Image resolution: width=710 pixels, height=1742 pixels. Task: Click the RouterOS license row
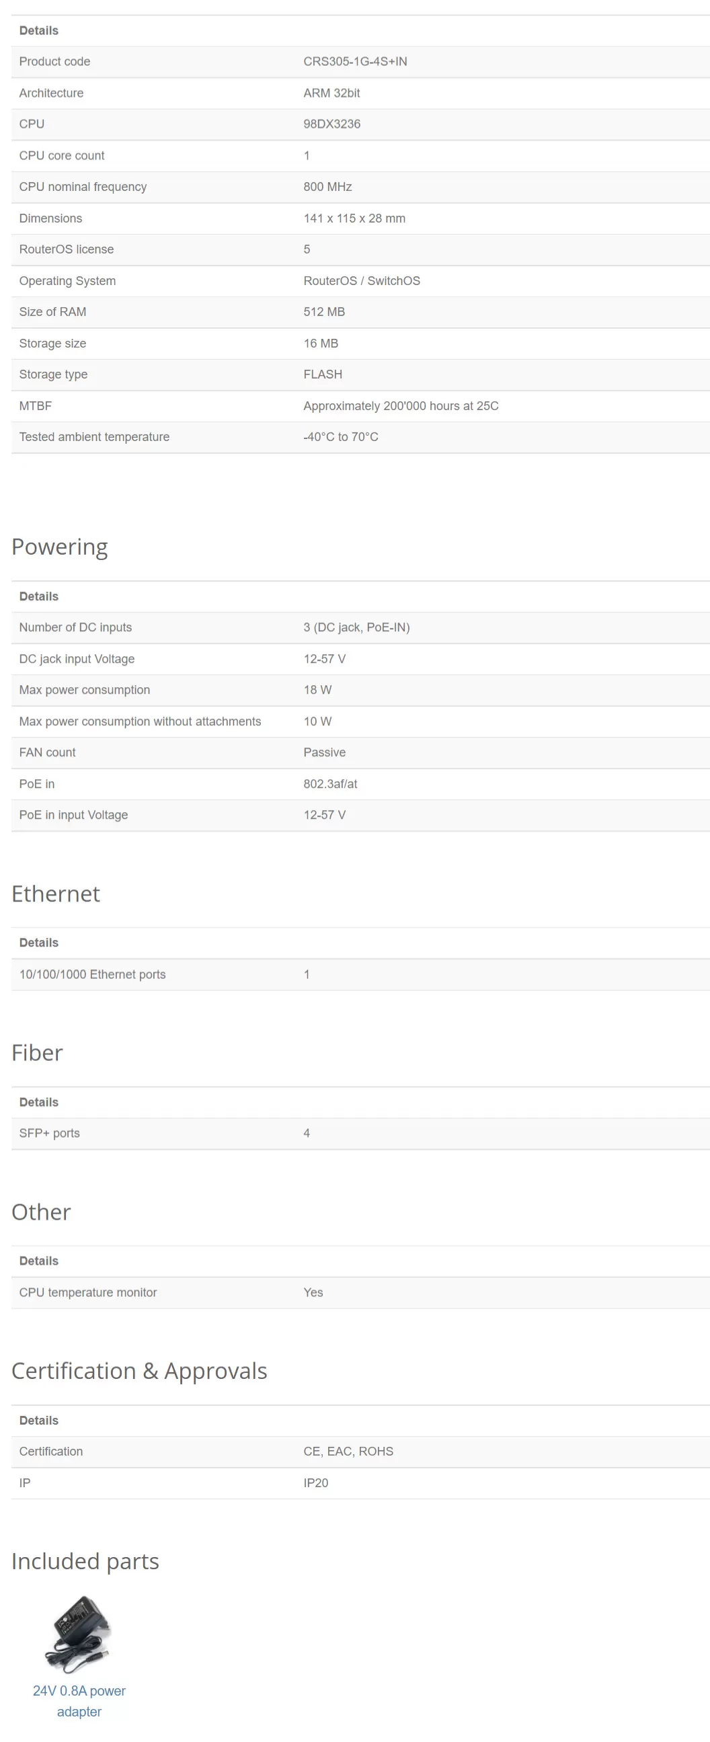[360, 249]
